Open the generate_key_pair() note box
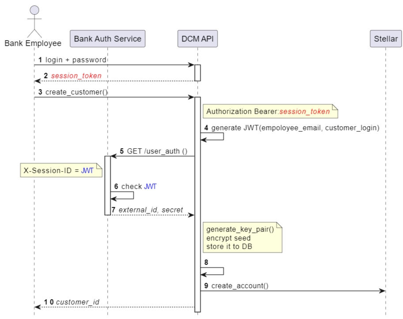The height and width of the screenshot is (319, 403). coord(242,238)
